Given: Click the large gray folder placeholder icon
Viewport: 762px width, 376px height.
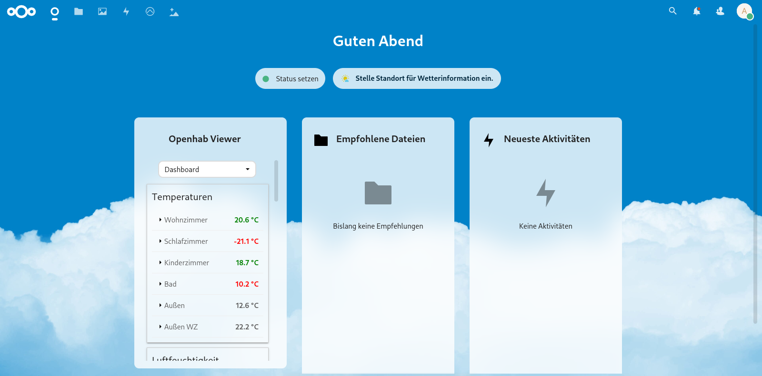Looking at the screenshot, I should 378,193.
